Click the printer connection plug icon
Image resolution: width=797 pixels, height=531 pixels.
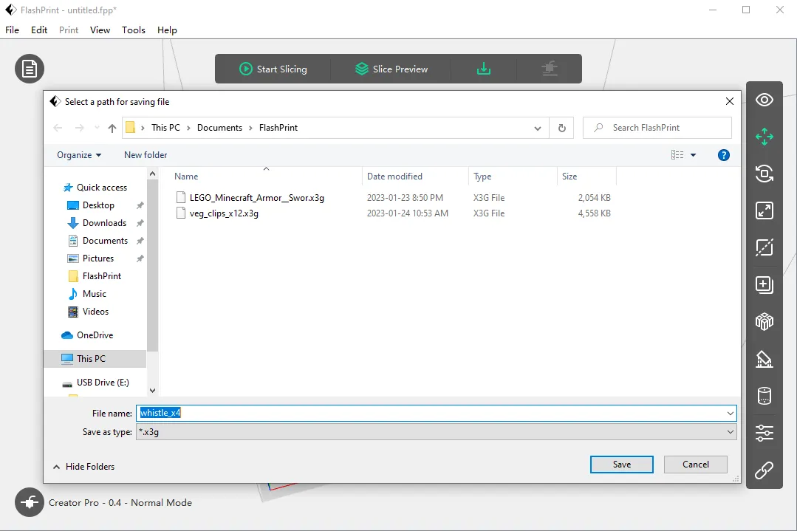(x=30, y=502)
